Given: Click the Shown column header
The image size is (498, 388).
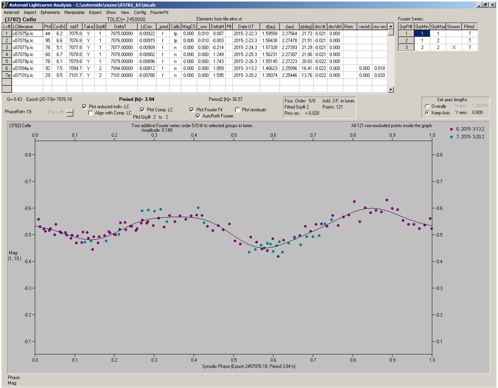Looking at the screenshot, I should pos(454,27).
